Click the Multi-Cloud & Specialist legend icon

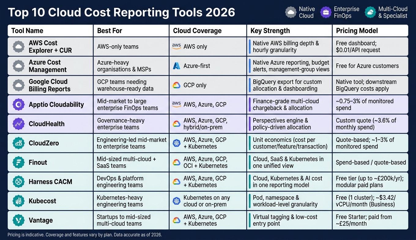click(370, 13)
